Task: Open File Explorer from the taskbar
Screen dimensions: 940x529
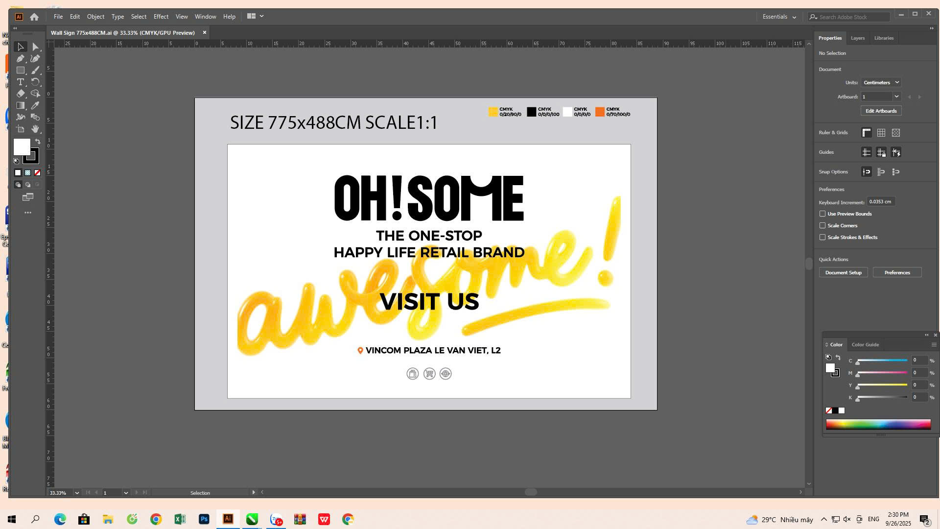Action: tap(108, 519)
